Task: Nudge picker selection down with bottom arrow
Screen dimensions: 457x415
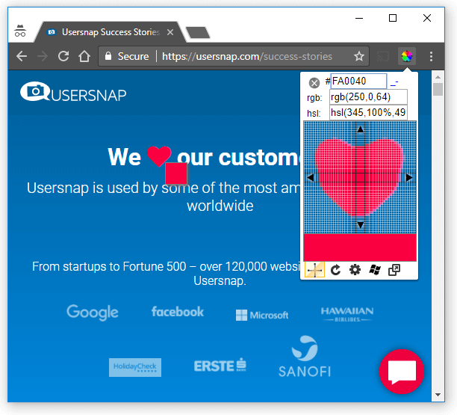Action: (361, 225)
